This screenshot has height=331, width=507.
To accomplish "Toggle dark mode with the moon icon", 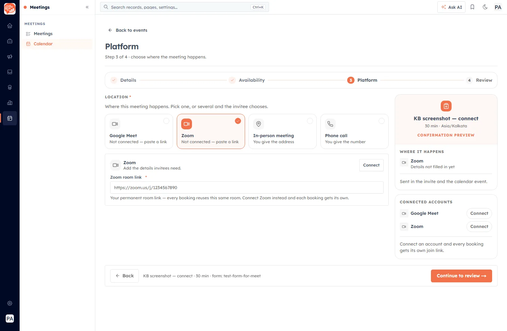I will pyautogui.click(x=485, y=7).
